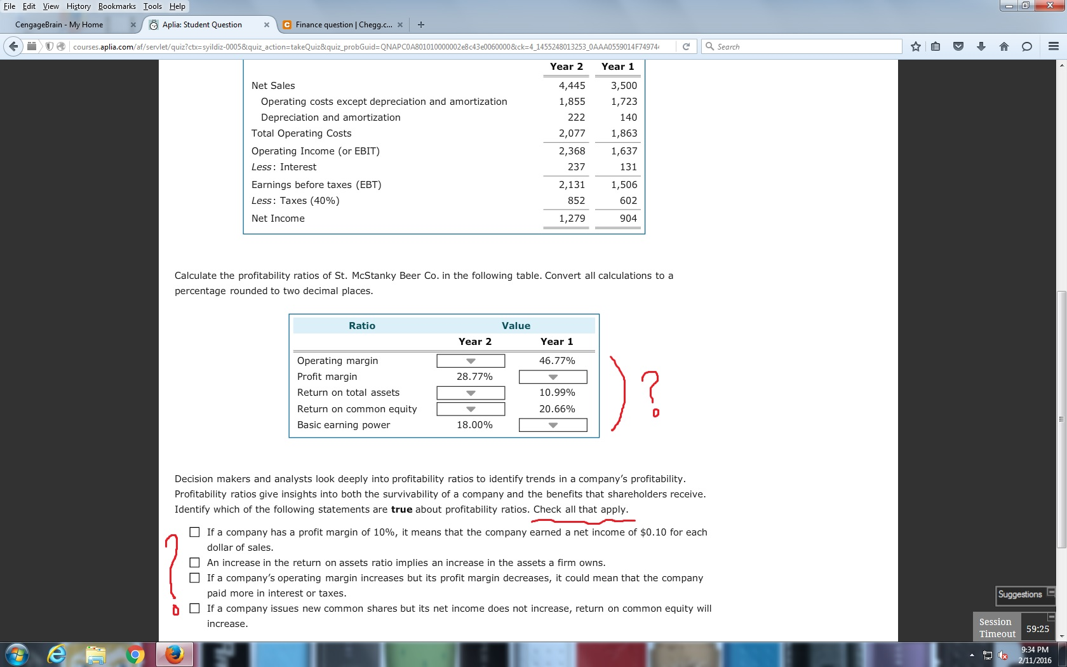Check the statement about issuing new common shares

[x=195, y=608]
